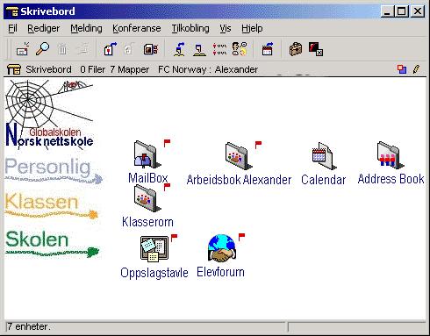Click the briefcase icon in toolbar
This screenshot has width=430, height=336.
point(296,49)
